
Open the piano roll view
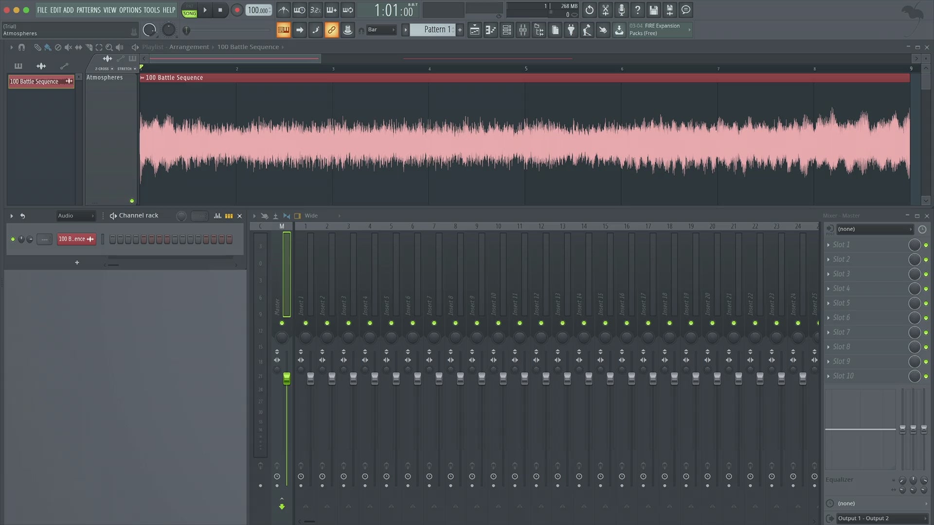coord(491,30)
